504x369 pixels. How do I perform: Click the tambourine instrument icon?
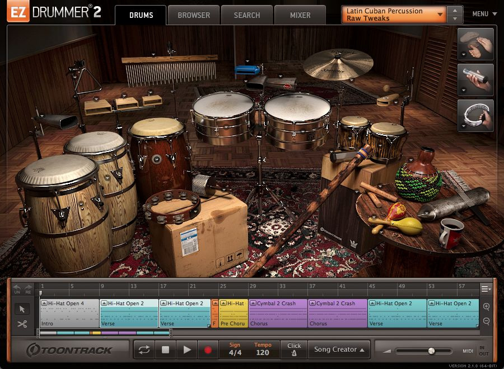coord(475,114)
